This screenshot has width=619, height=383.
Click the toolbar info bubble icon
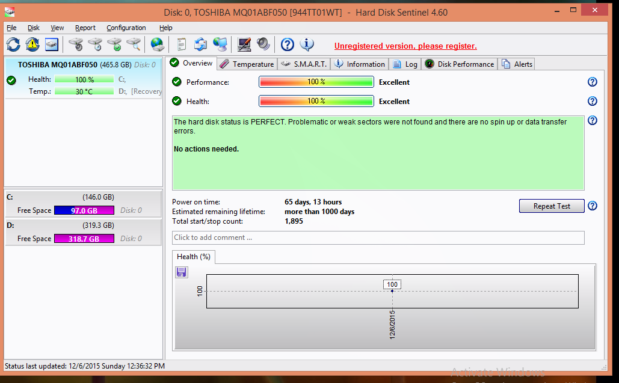pos(307,44)
